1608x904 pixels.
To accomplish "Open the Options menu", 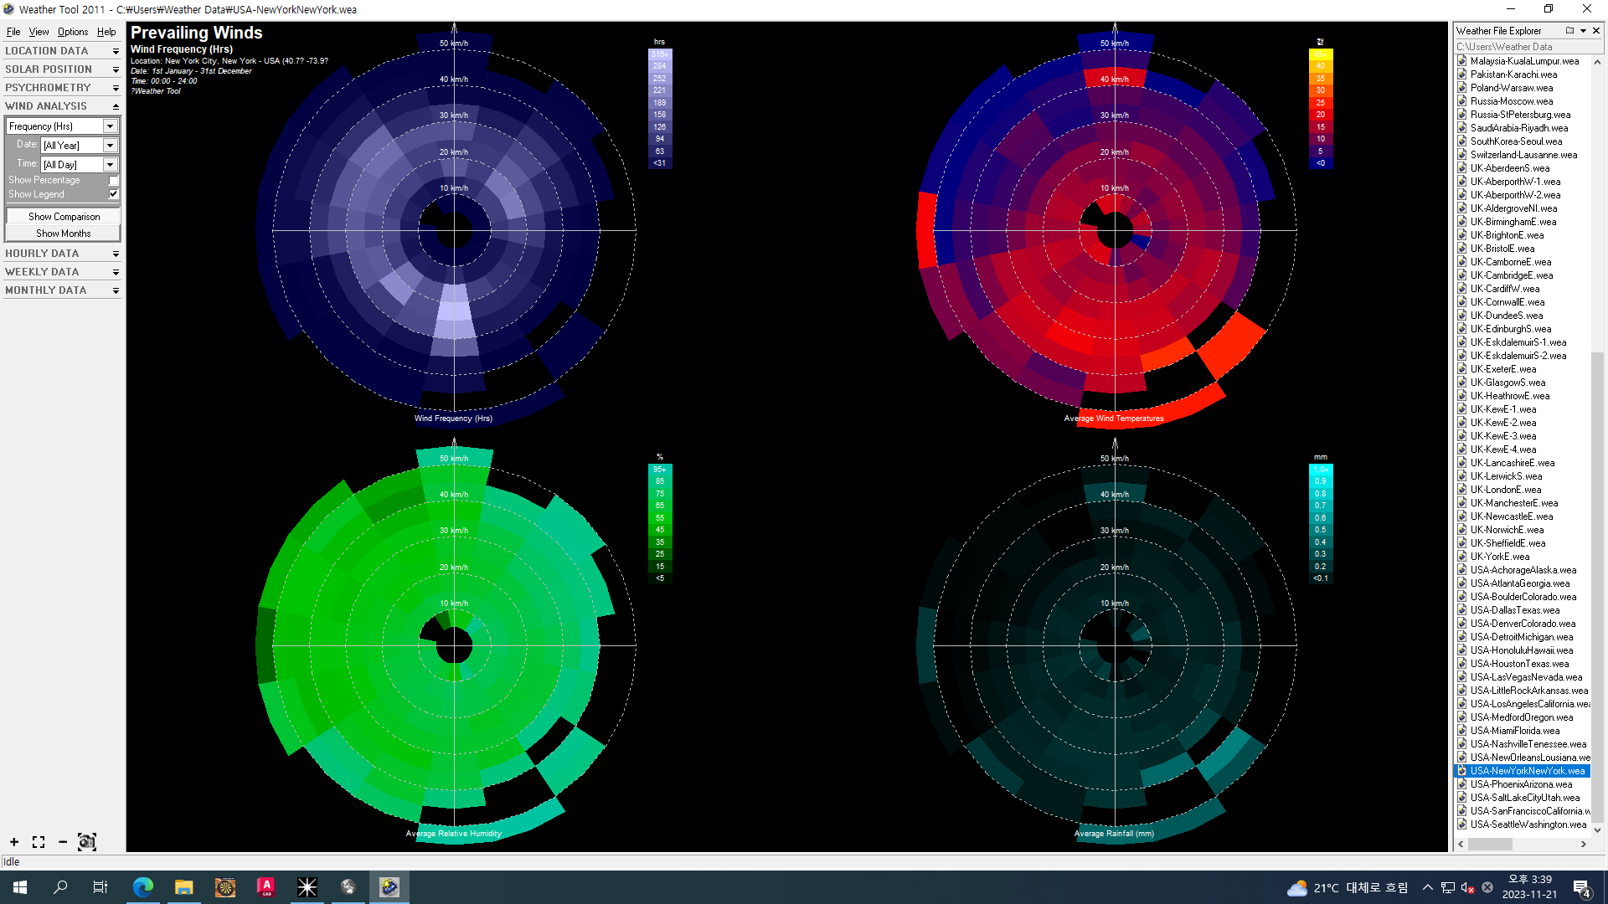I will click(x=73, y=32).
